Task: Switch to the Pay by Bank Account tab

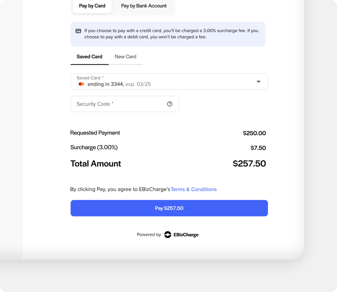Action: (143, 6)
